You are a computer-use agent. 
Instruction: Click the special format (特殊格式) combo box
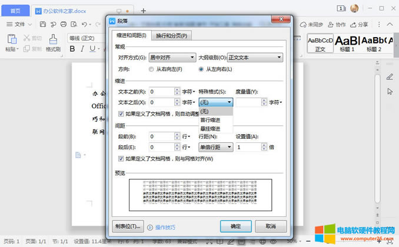(216, 102)
